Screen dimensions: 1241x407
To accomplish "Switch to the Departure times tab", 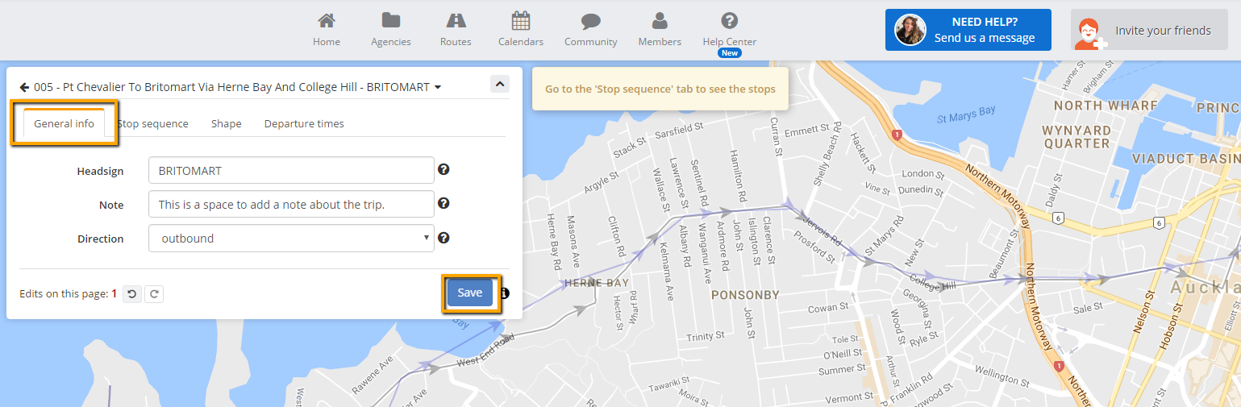I will pyautogui.click(x=304, y=123).
